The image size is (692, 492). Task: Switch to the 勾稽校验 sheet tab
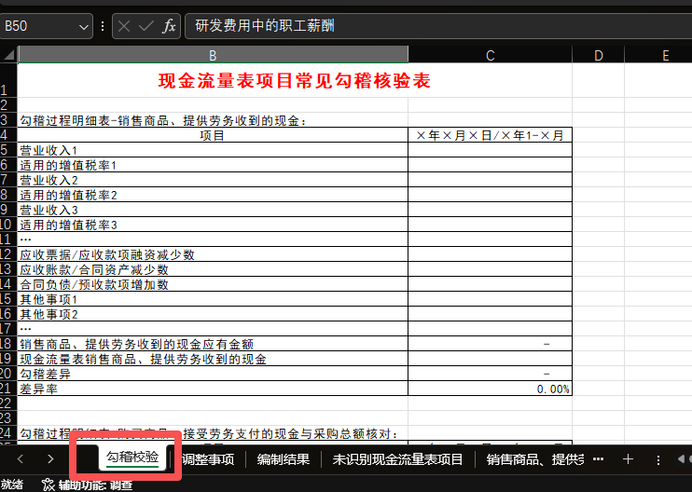coord(132,458)
